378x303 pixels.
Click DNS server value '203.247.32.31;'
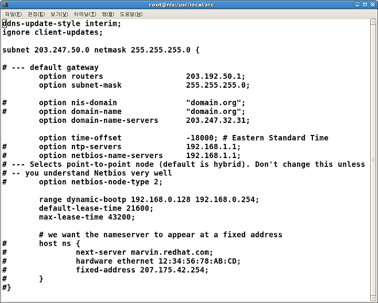[218, 120]
